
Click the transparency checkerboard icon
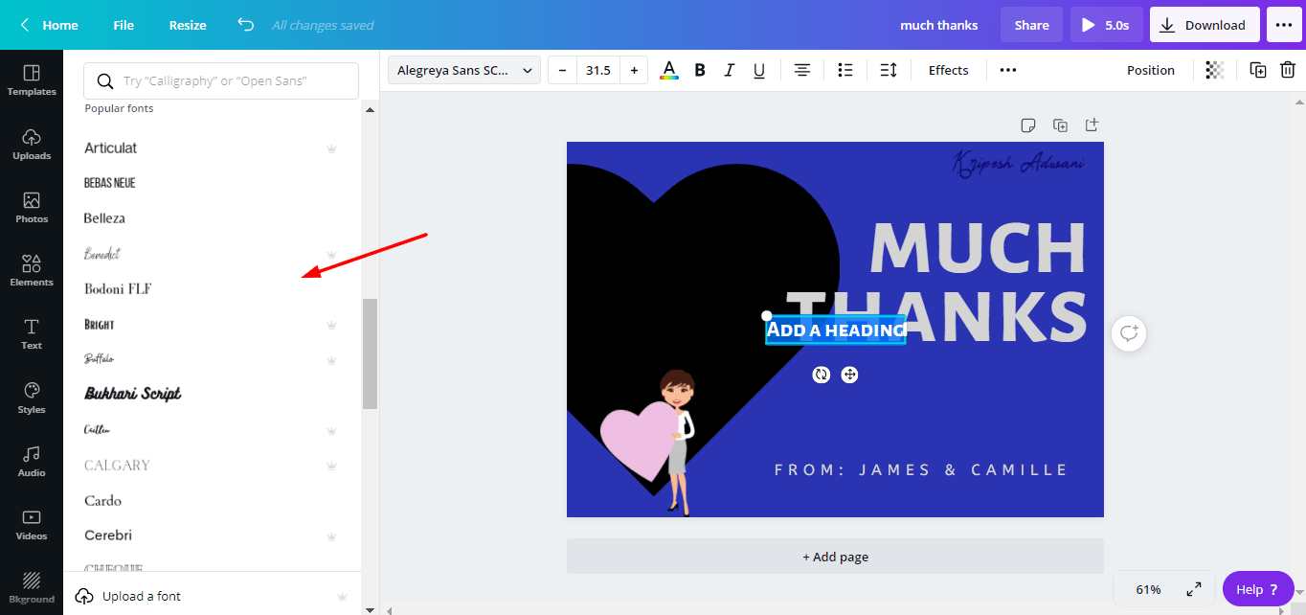tap(1214, 70)
